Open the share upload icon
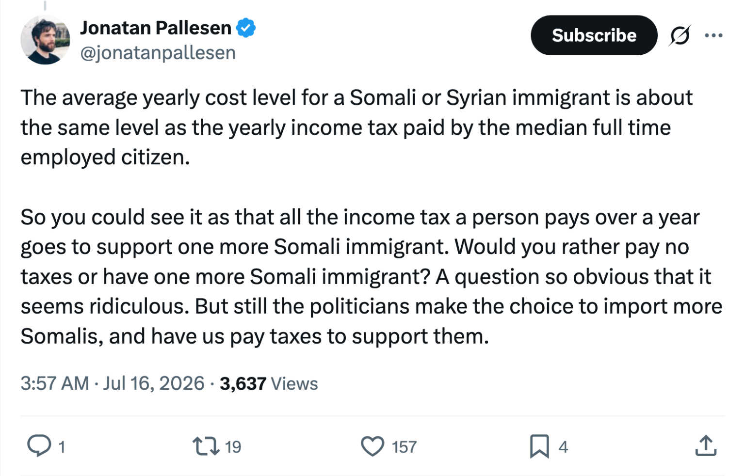The height and width of the screenshot is (476, 745). click(706, 445)
